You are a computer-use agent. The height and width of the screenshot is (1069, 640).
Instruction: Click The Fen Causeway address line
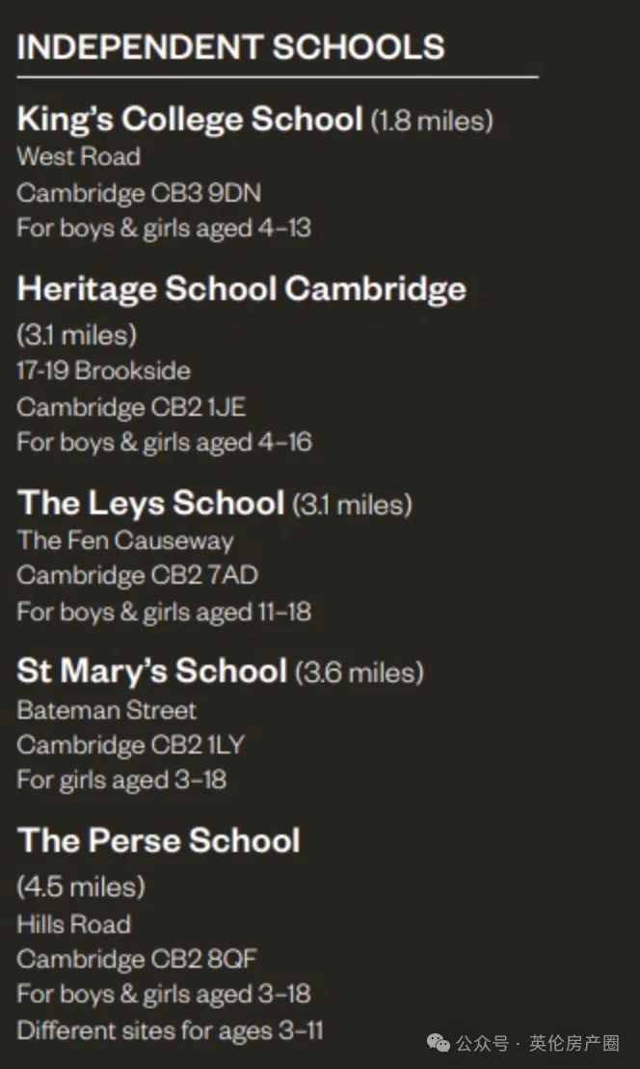click(125, 540)
